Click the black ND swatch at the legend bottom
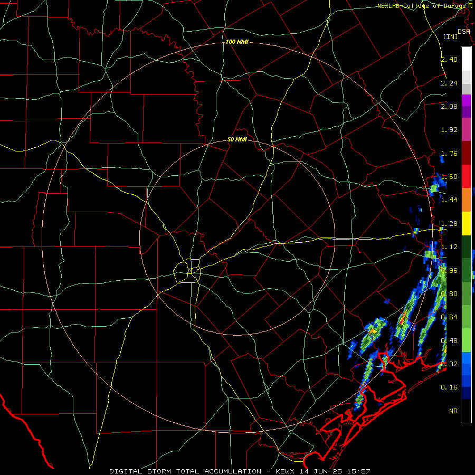The height and width of the screenshot is (475, 475). [x=466, y=411]
